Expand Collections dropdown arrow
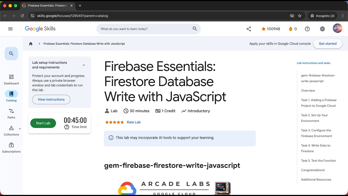The height and width of the screenshot is (196, 348). [x=20, y=129]
